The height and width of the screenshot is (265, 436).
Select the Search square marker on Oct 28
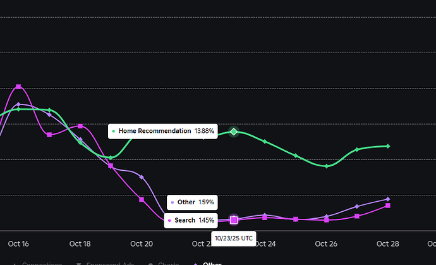click(388, 206)
